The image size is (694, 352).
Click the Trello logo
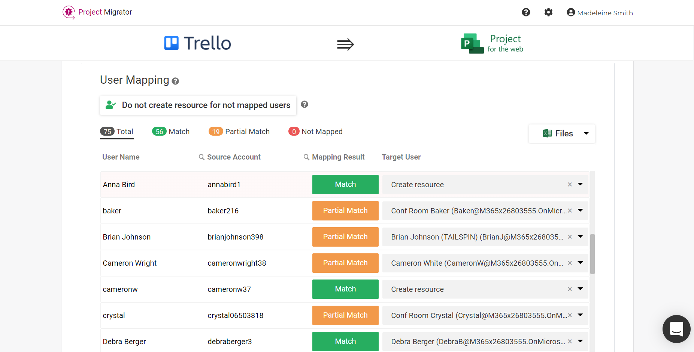click(x=197, y=43)
